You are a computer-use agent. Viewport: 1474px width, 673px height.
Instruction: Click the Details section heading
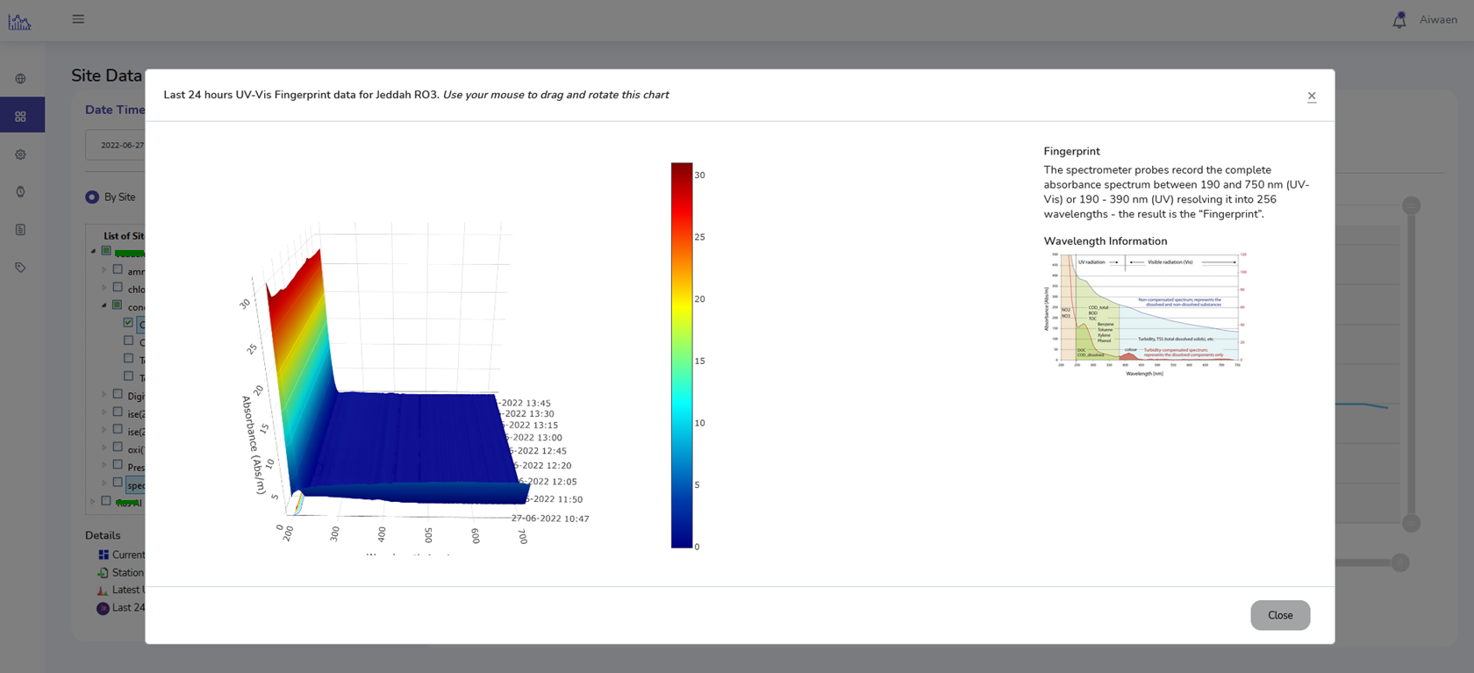pyautogui.click(x=103, y=535)
